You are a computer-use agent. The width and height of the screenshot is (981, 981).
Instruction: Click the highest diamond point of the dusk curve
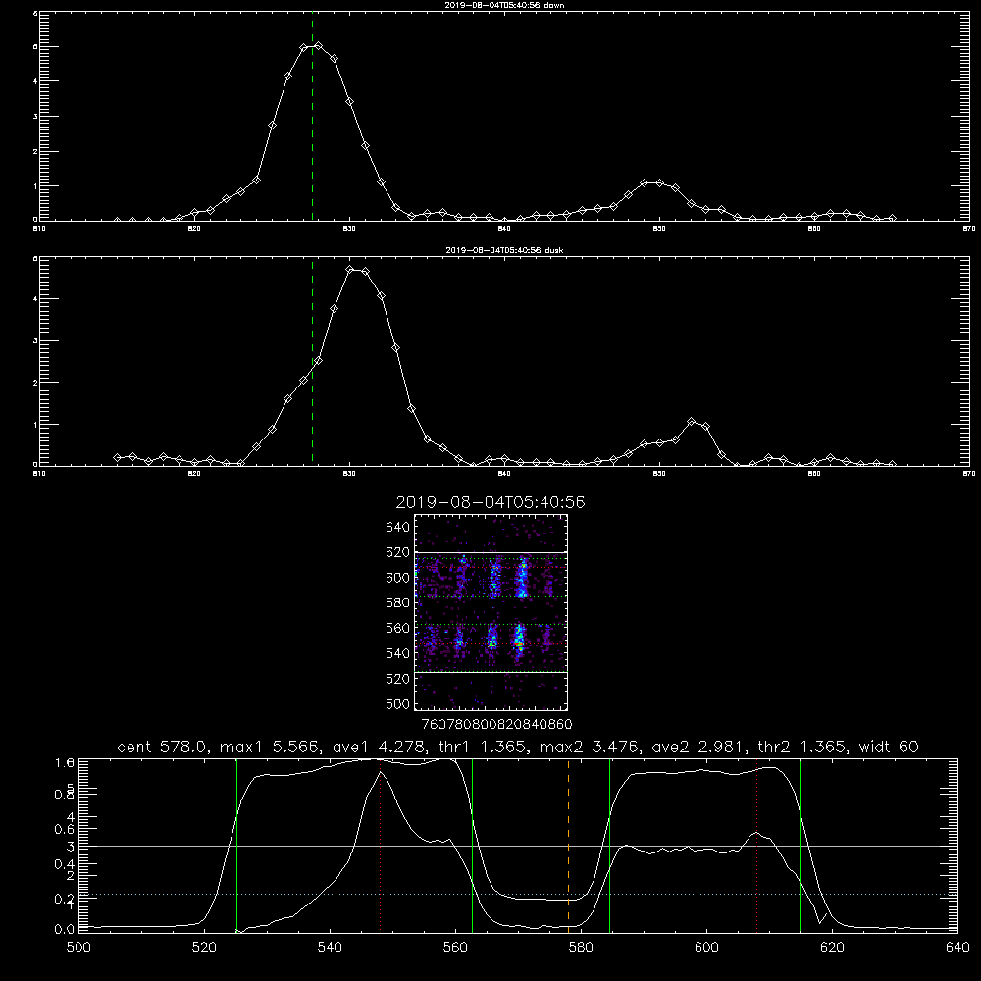(x=350, y=270)
